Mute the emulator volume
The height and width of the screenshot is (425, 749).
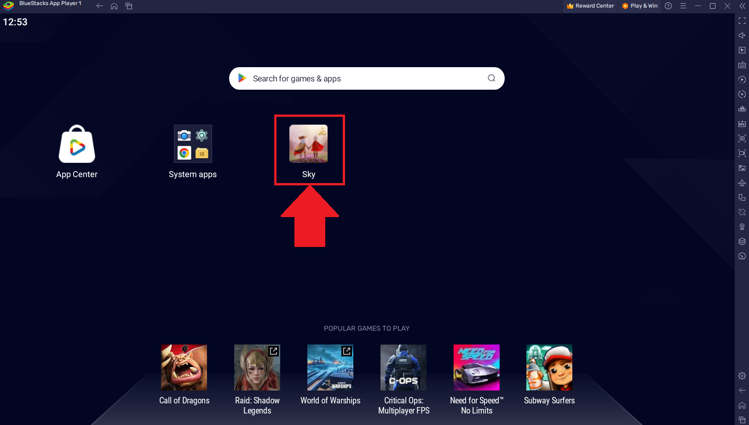tap(742, 35)
